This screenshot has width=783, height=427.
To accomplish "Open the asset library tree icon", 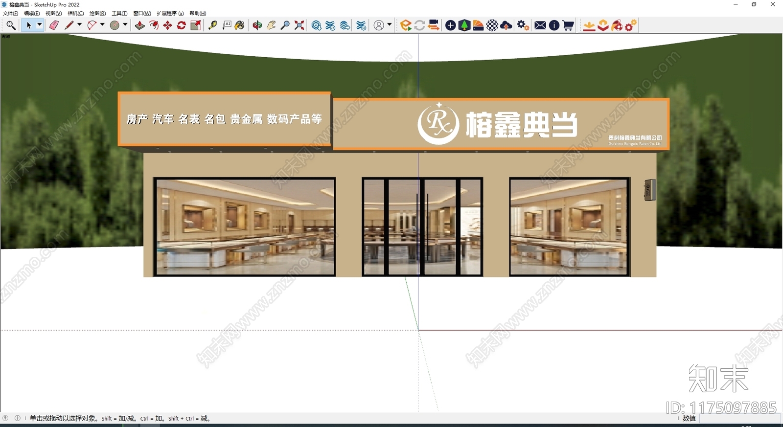I will (x=464, y=25).
